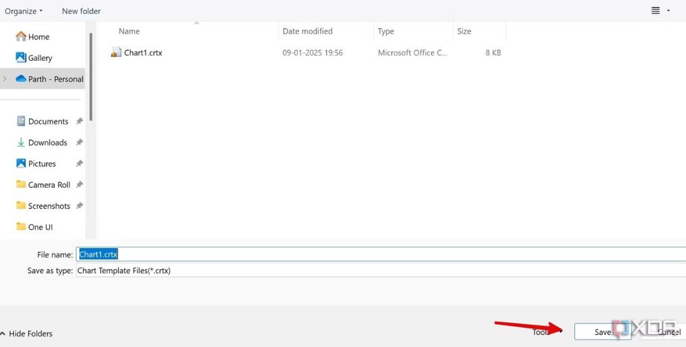Select the Gallery sidebar icon
Image resolution: width=686 pixels, height=347 pixels.
pyautogui.click(x=21, y=58)
